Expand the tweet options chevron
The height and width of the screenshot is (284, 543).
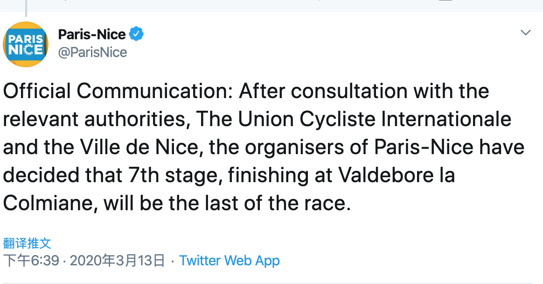tap(526, 33)
